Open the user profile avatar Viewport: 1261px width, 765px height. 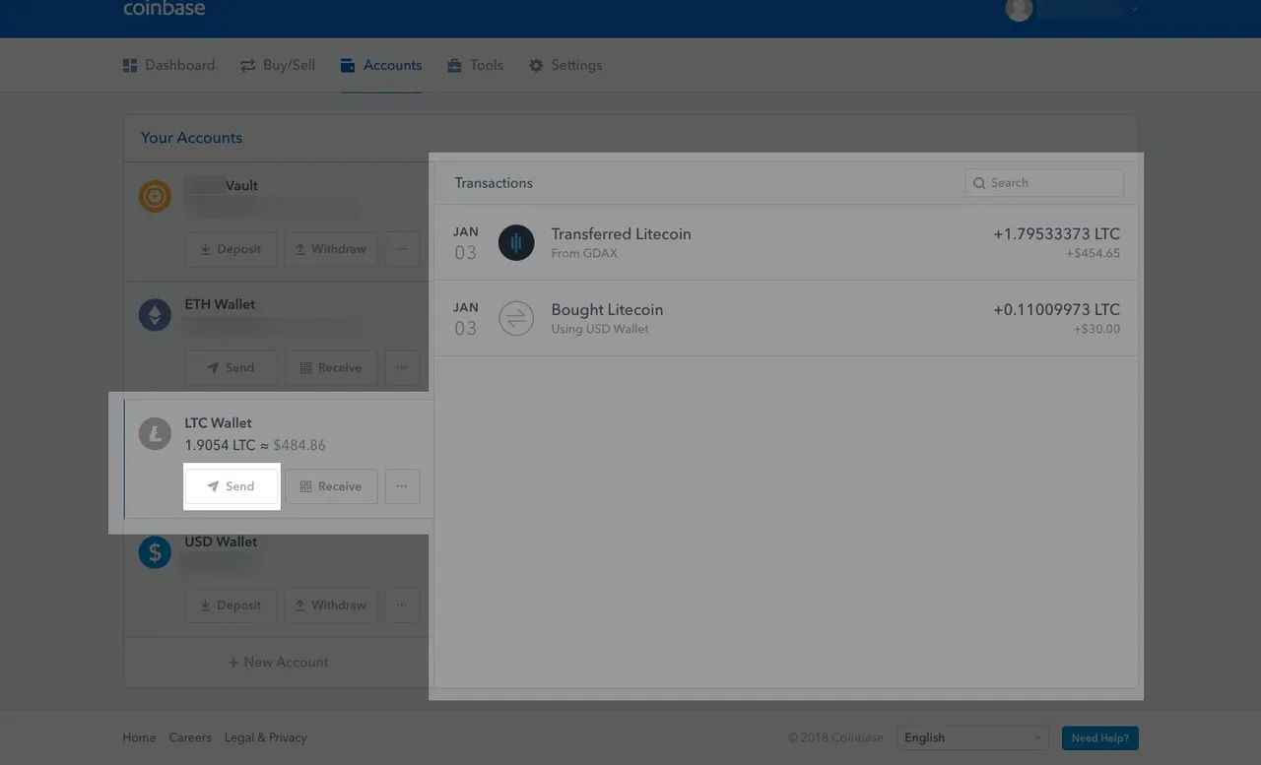(x=1019, y=9)
